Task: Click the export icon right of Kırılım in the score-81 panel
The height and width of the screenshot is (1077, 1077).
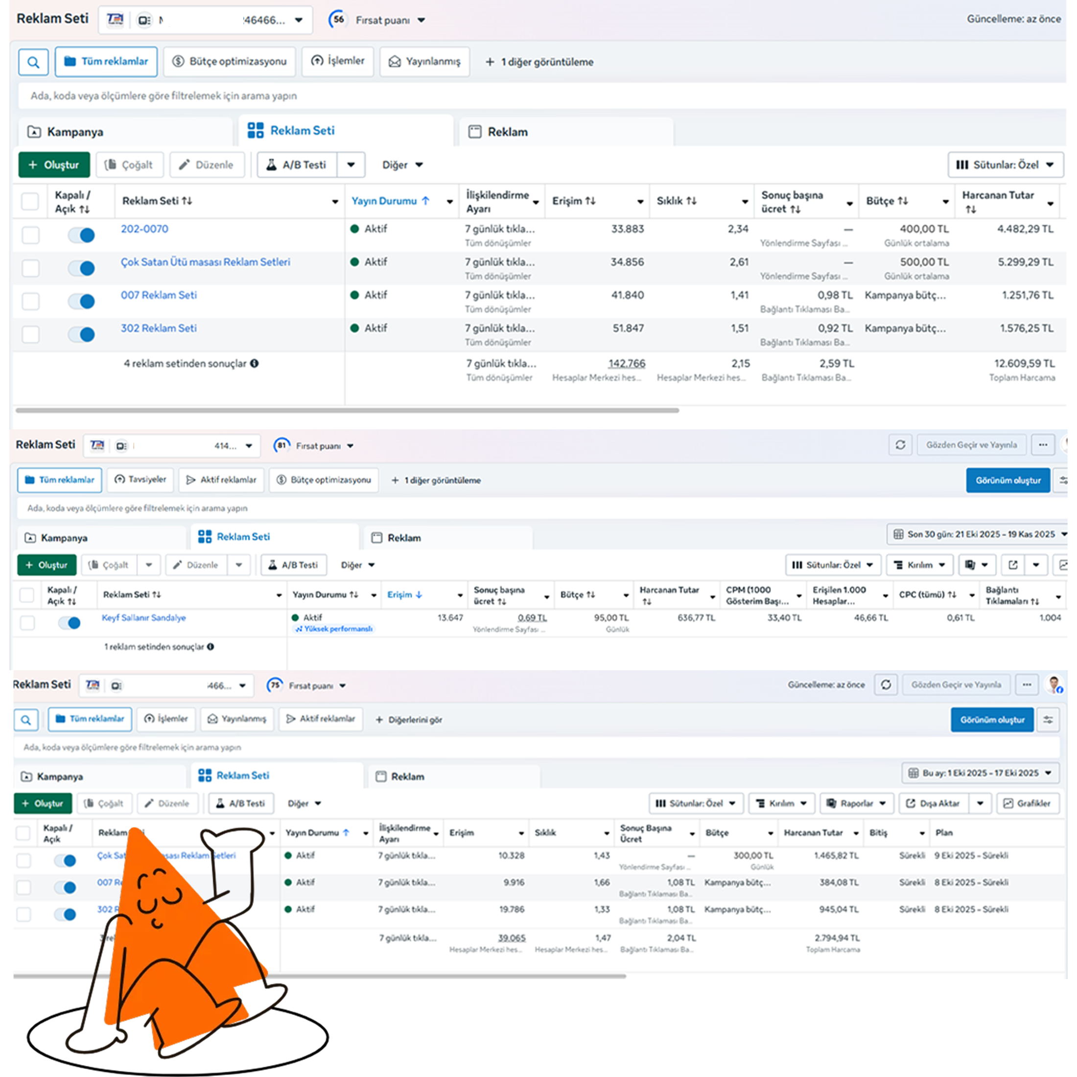Action: (1013, 565)
